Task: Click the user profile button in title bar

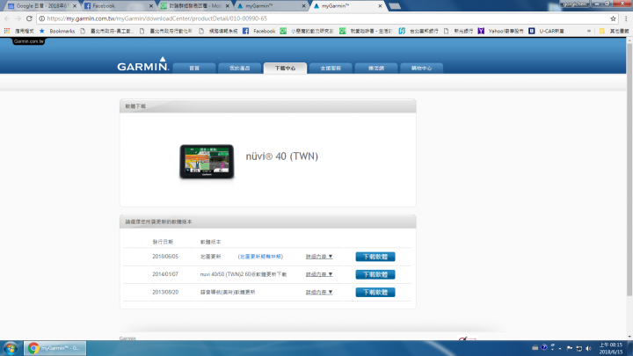Action: [574, 4]
